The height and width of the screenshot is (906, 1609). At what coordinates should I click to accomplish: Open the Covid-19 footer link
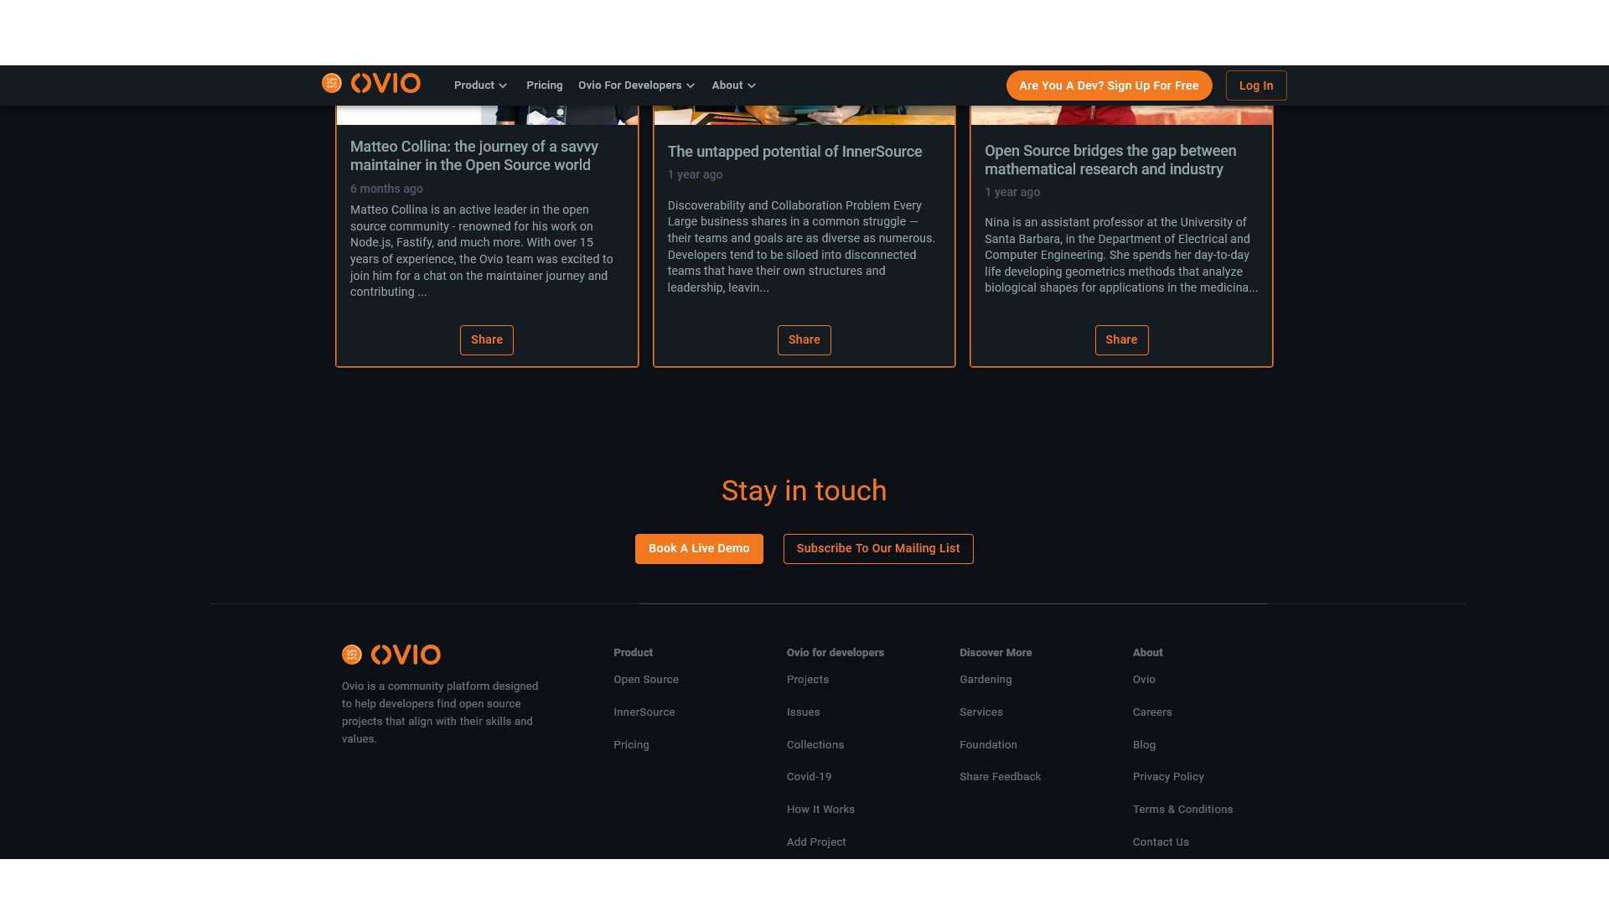point(809,777)
